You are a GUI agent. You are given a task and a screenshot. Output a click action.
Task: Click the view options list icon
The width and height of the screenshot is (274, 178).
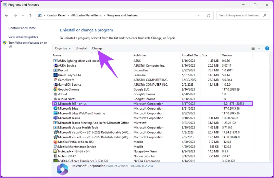(253, 48)
